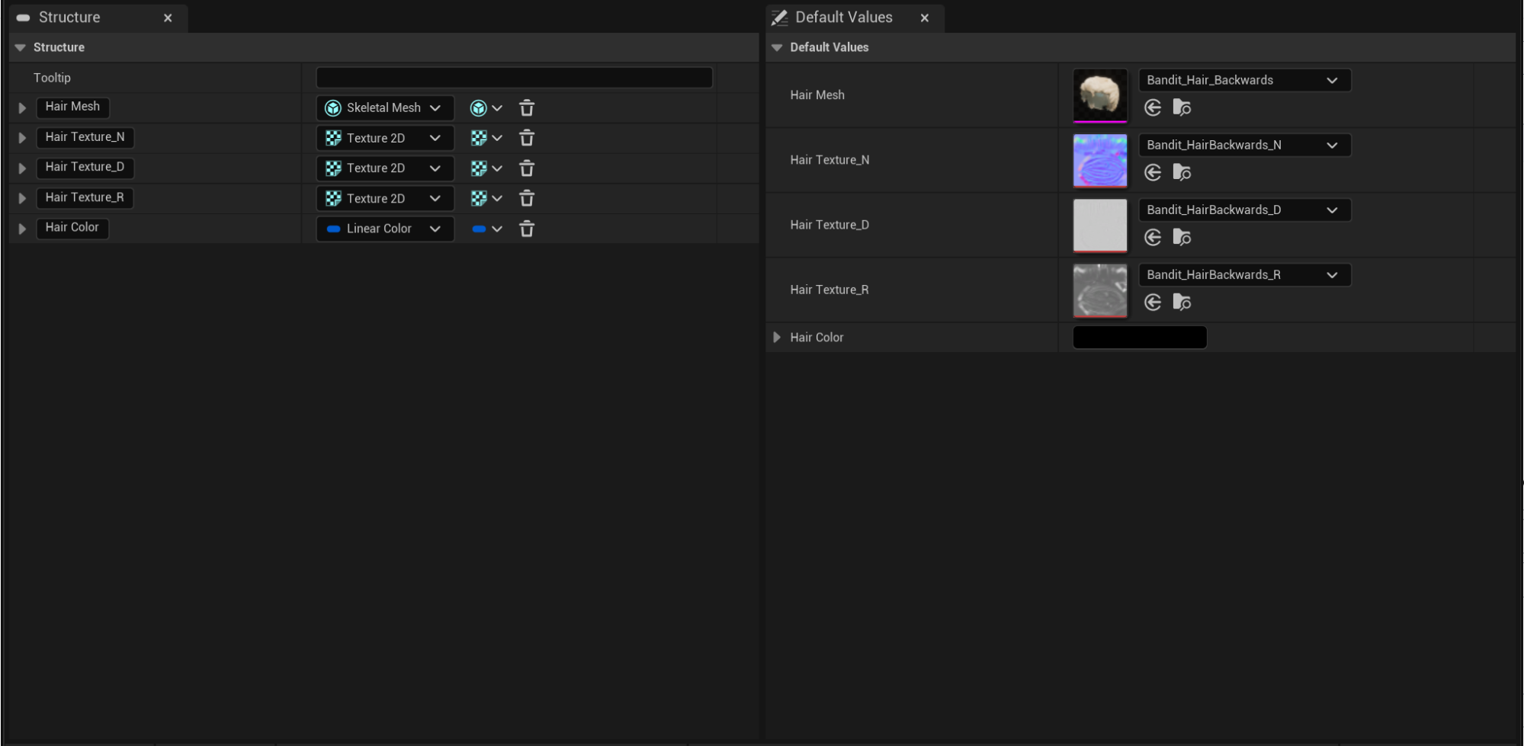
Task: Close the Structure tab
Action: [168, 18]
